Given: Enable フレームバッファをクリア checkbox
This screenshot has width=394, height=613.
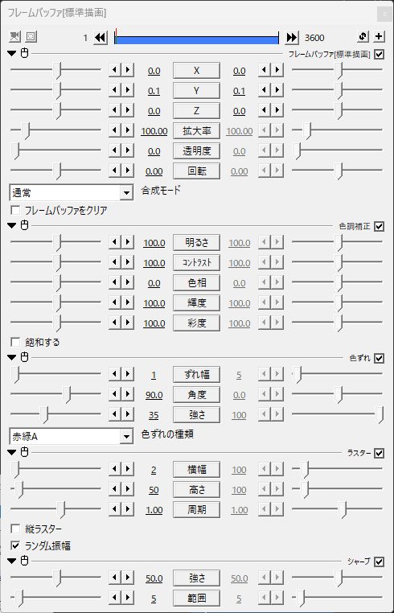Looking at the screenshot, I should pos(15,210).
